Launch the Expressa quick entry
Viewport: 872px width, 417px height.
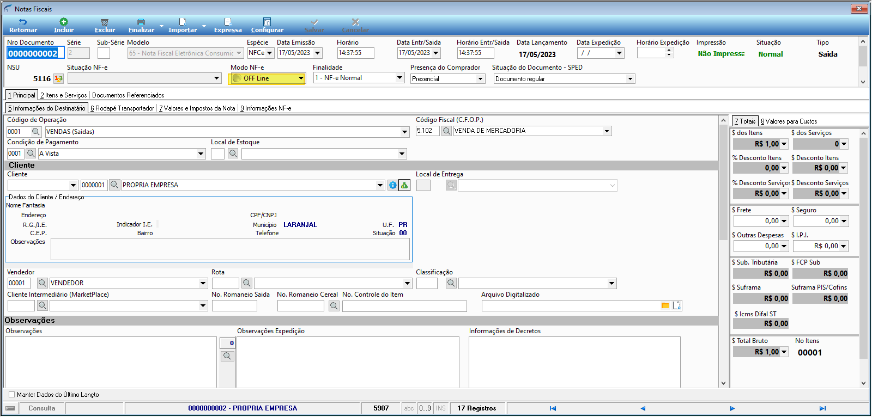228,26
